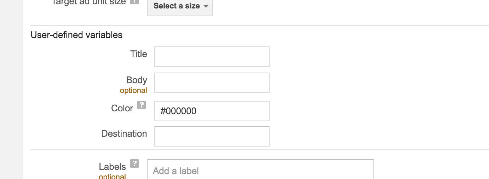Click the arrow on Select a size

(x=206, y=6)
